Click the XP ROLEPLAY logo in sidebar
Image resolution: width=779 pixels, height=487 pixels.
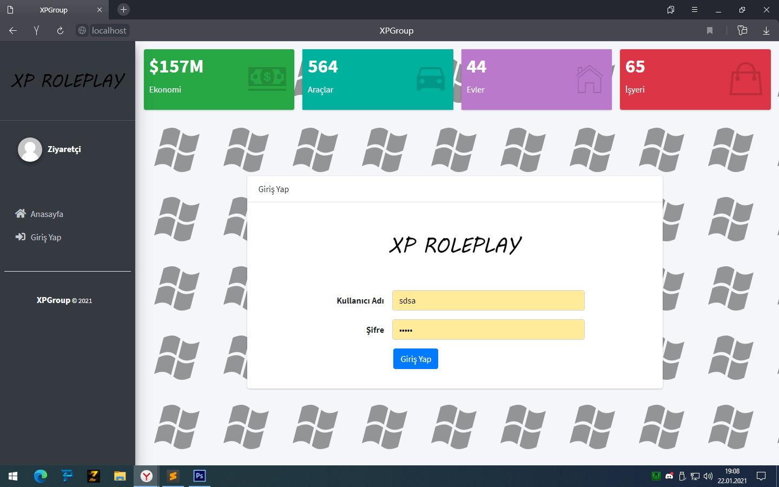[68, 81]
